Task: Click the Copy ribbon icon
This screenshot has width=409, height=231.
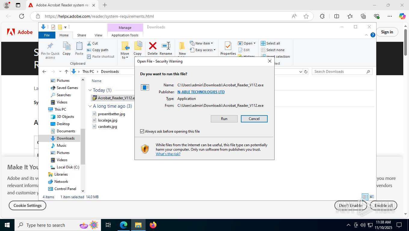Action: (66, 49)
